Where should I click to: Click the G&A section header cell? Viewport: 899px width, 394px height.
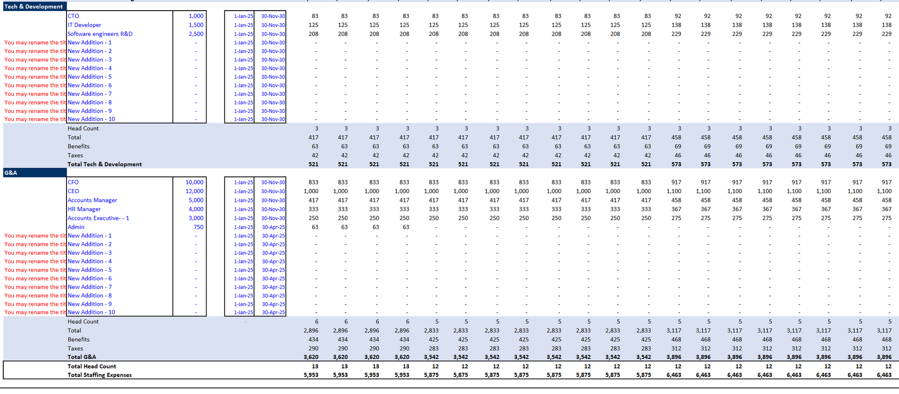[x=34, y=173]
